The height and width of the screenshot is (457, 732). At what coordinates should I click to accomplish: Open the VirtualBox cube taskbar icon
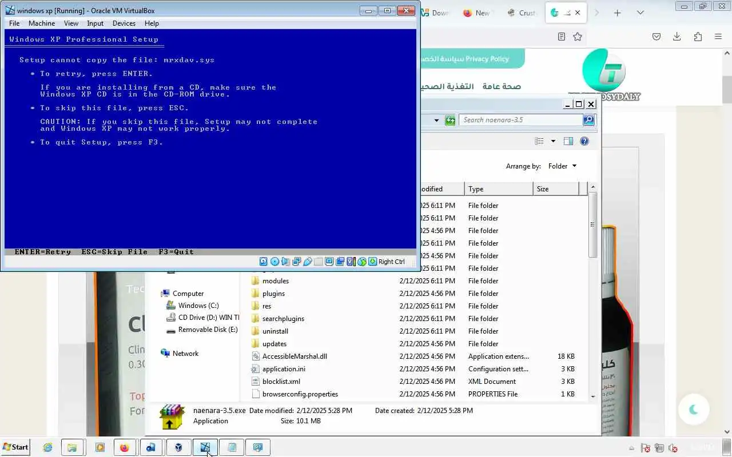coord(178,448)
